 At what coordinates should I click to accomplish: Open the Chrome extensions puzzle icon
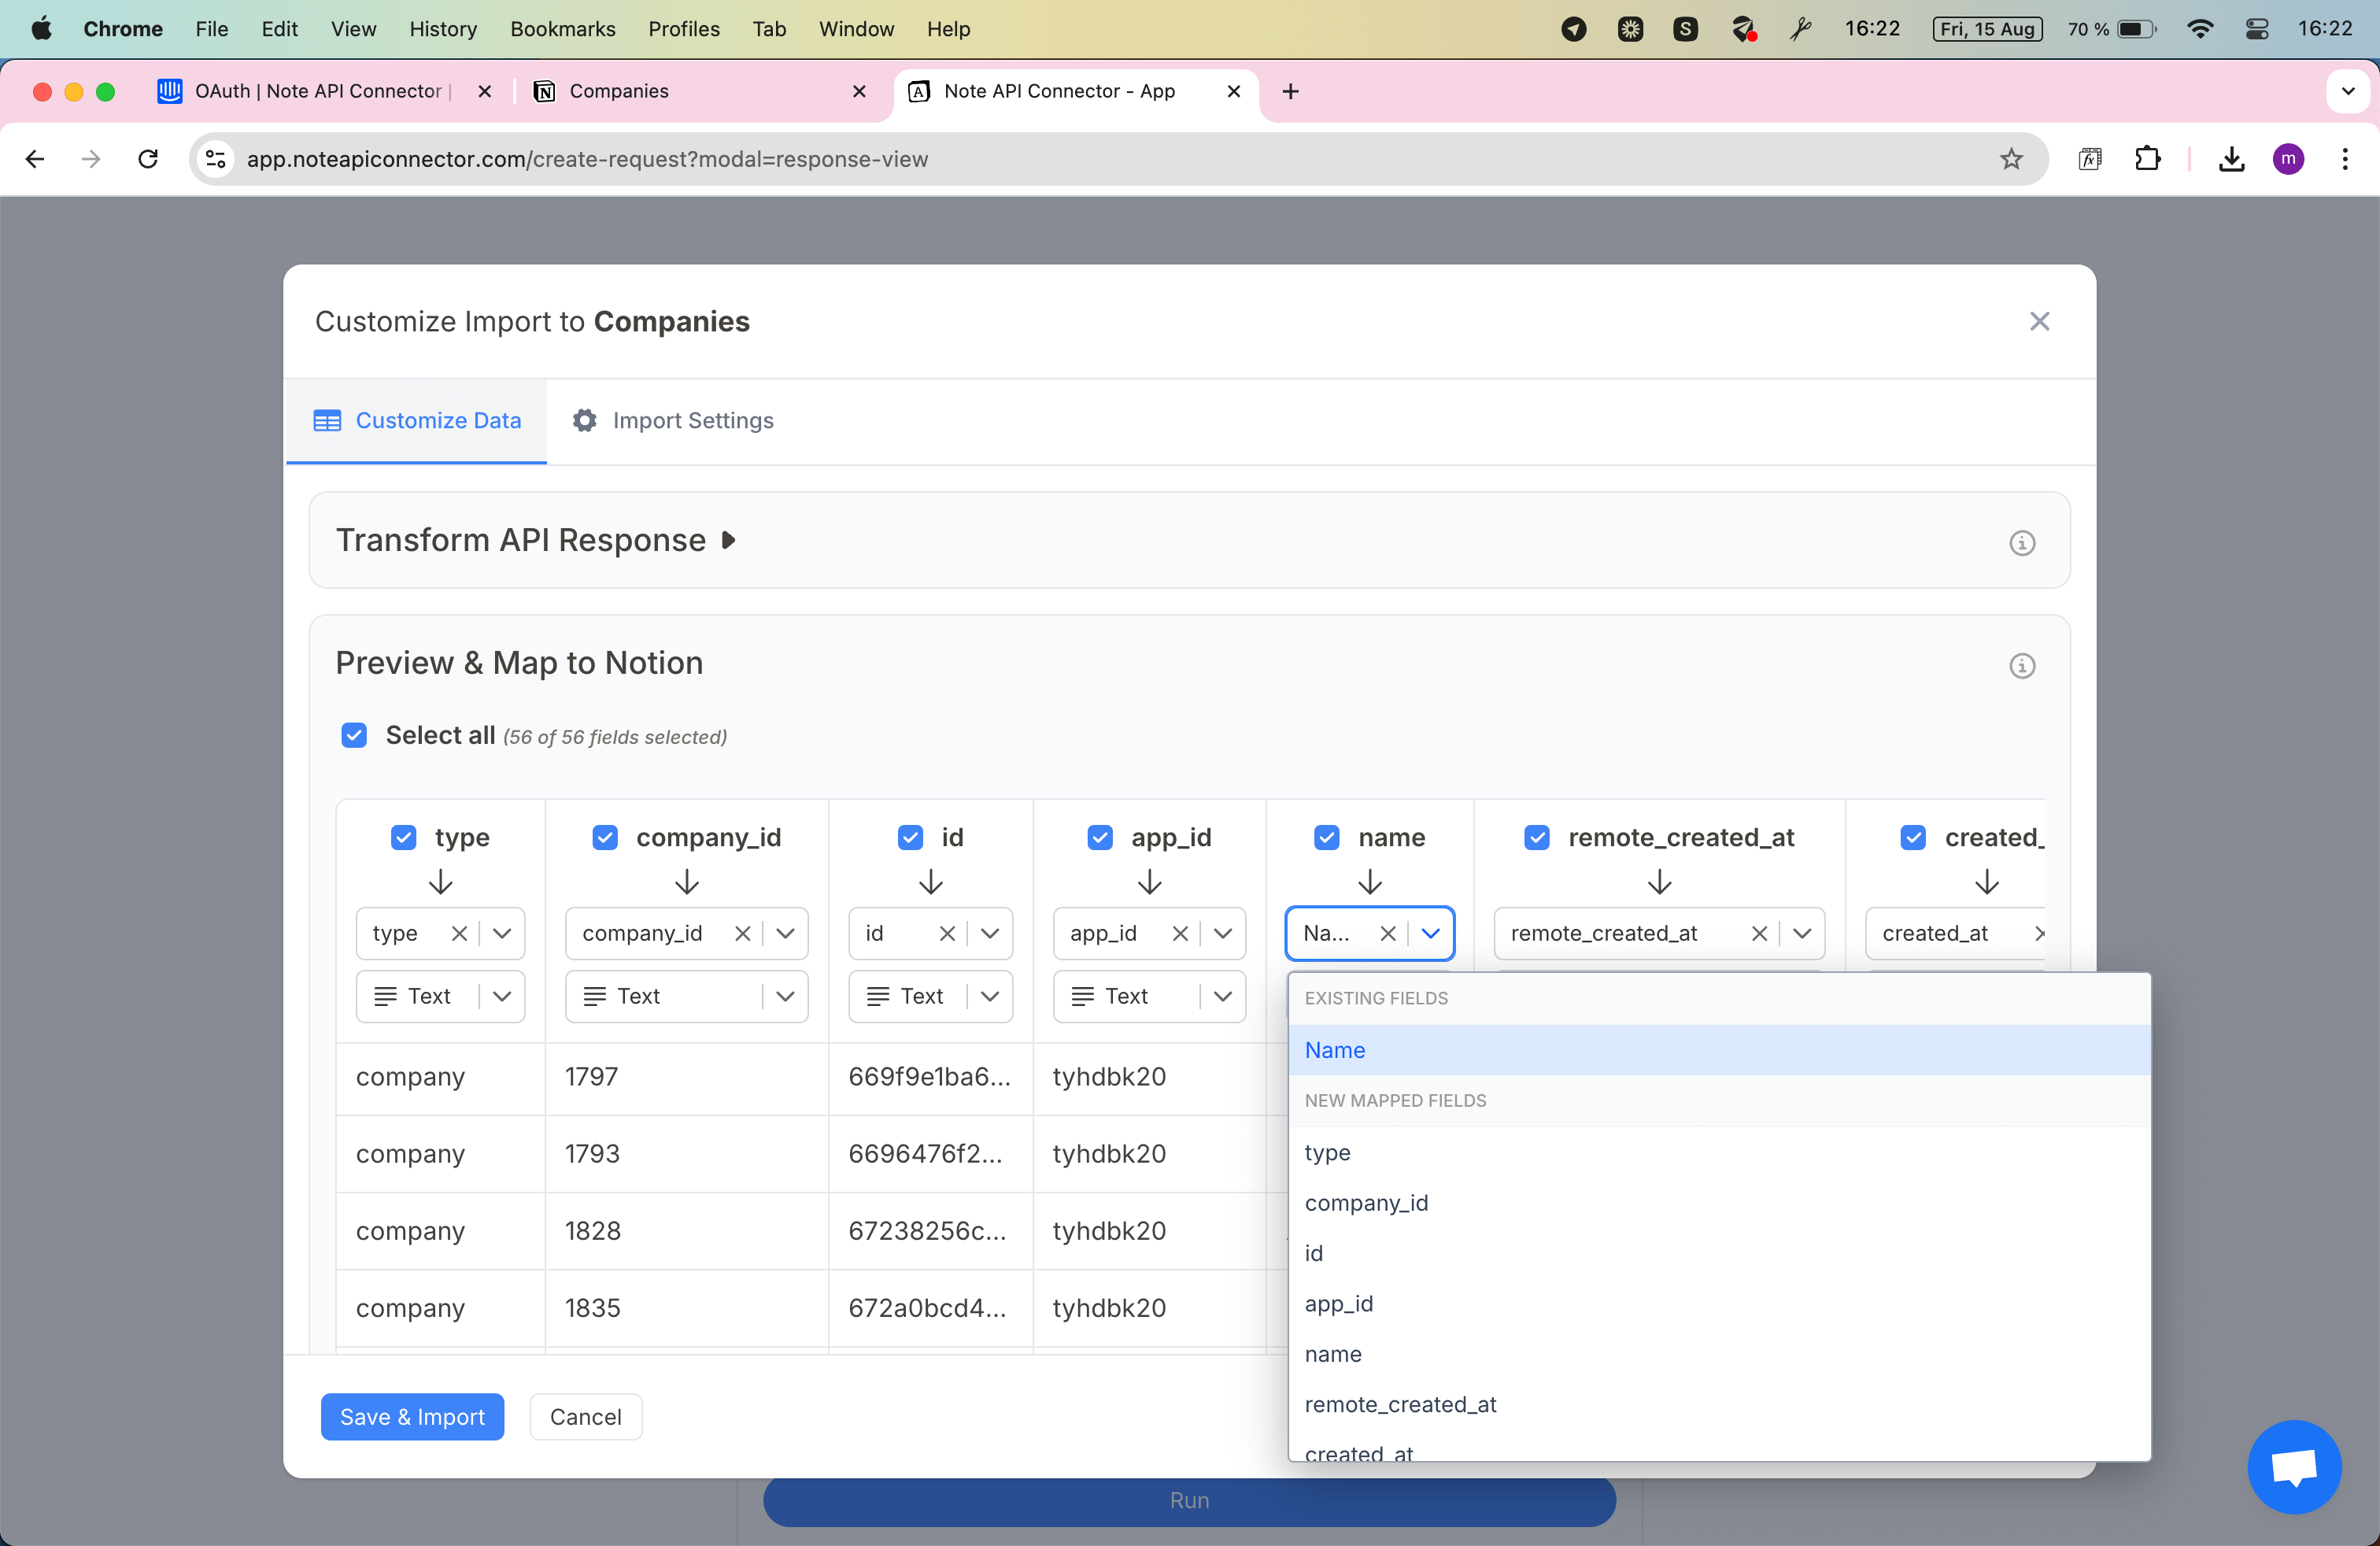point(2147,159)
